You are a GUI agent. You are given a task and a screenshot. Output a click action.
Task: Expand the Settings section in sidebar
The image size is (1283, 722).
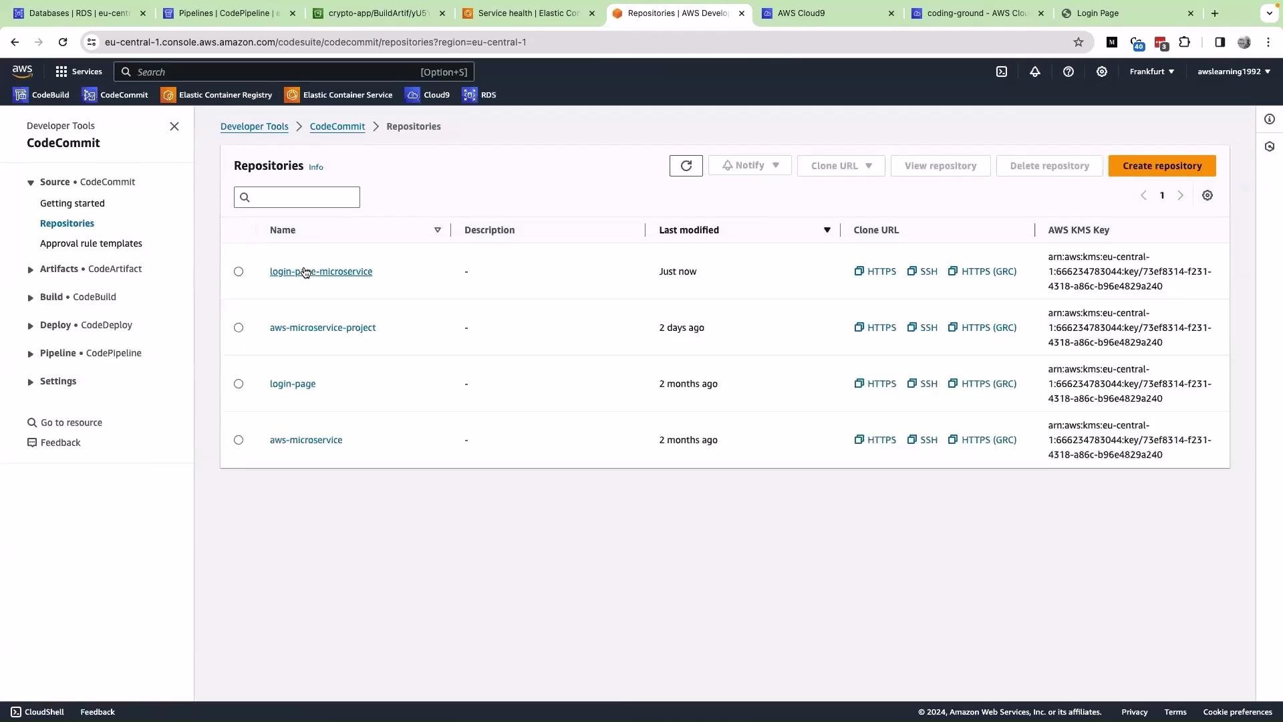pyautogui.click(x=30, y=382)
